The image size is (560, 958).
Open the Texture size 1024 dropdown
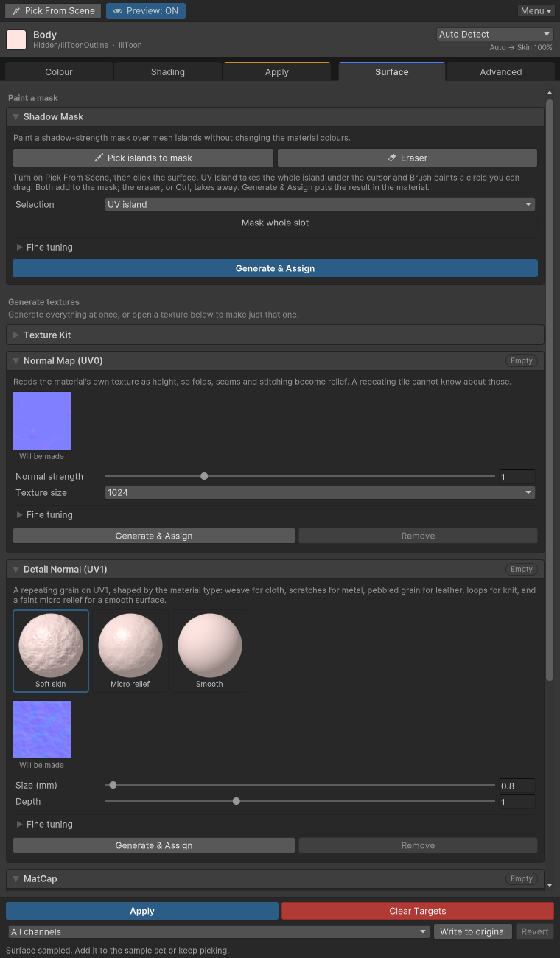pos(320,493)
